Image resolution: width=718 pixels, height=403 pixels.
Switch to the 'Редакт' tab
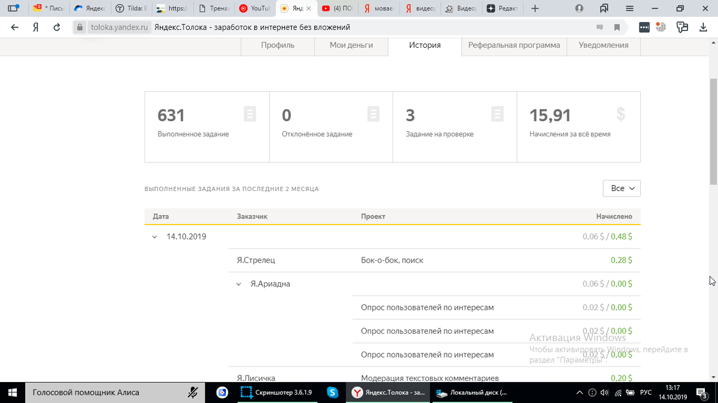click(x=503, y=8)
